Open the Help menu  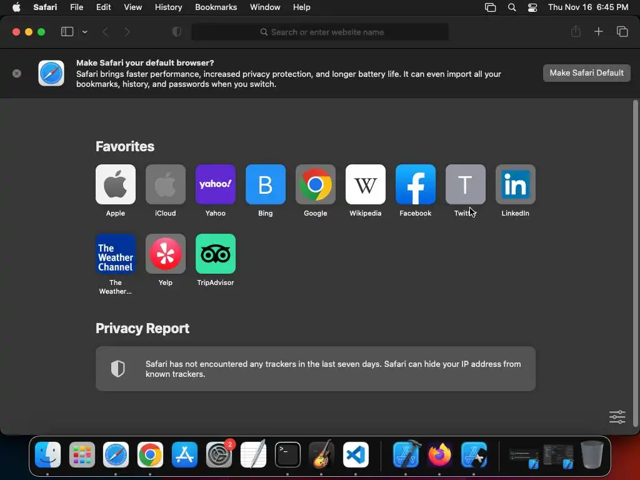pyautogui.click(x=302, y=7)
